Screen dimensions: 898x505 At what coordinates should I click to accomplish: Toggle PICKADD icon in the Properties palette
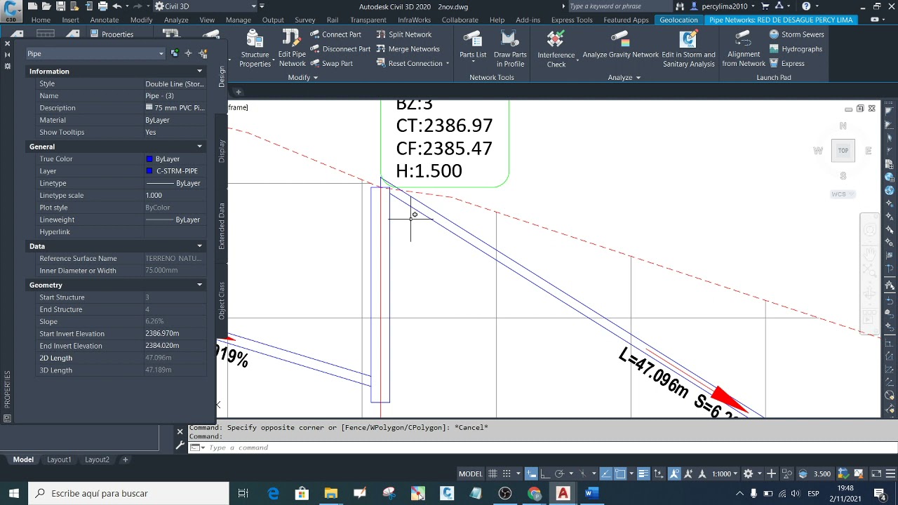point(175,53)
